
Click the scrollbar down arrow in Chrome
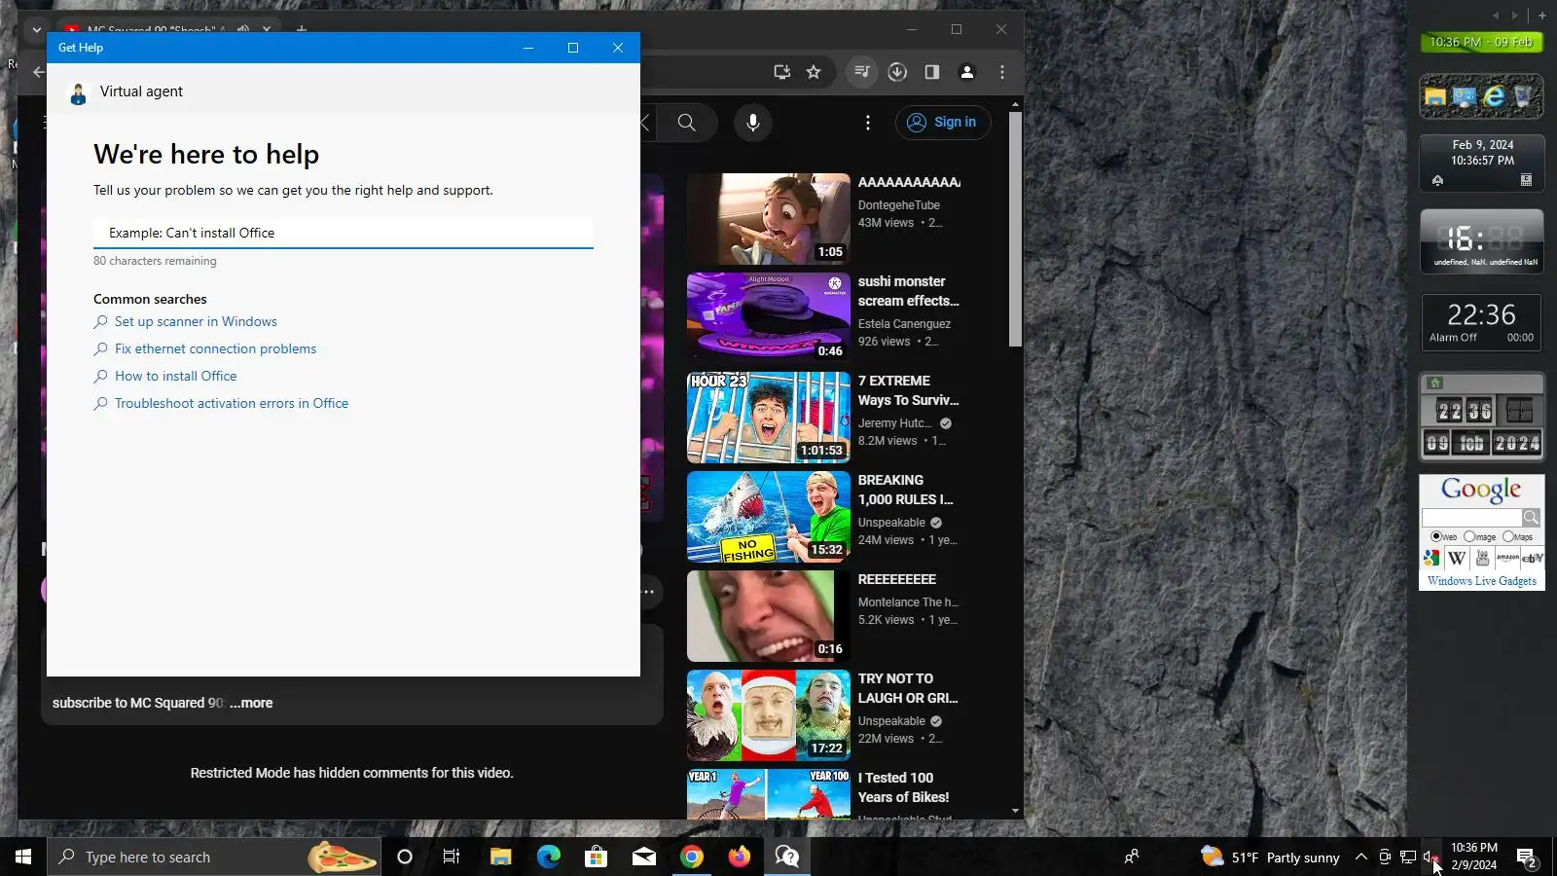(x=1015, y=811)
